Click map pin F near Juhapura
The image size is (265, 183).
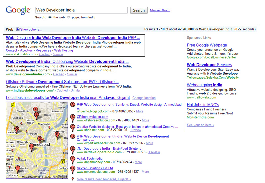18,169
